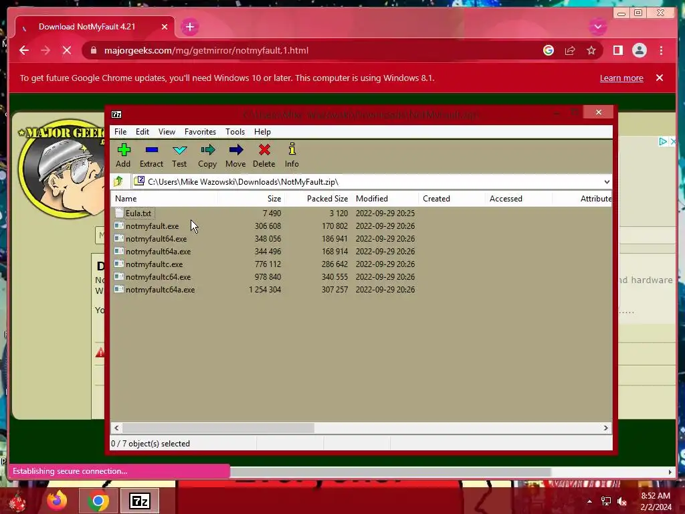Switch to Chrome from the taskbar
This screenshot has width=685, height=514.
[x=98, y=501]
